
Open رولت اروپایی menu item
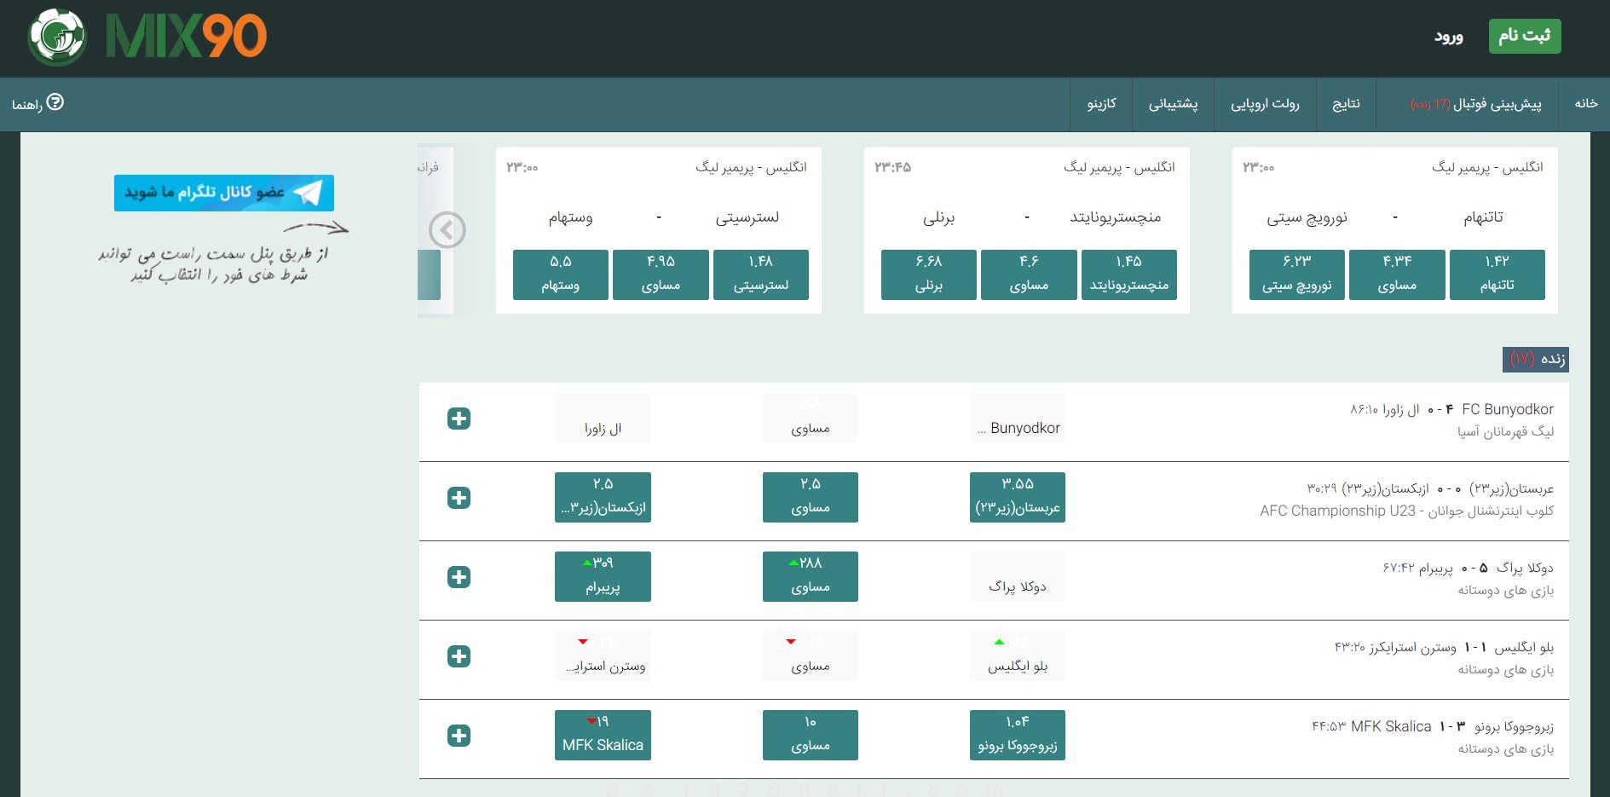[1265, 104]
